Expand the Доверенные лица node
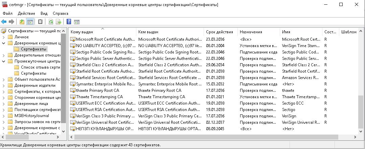The width and height of the screenshot is (365, 149). tap(3, 104)
